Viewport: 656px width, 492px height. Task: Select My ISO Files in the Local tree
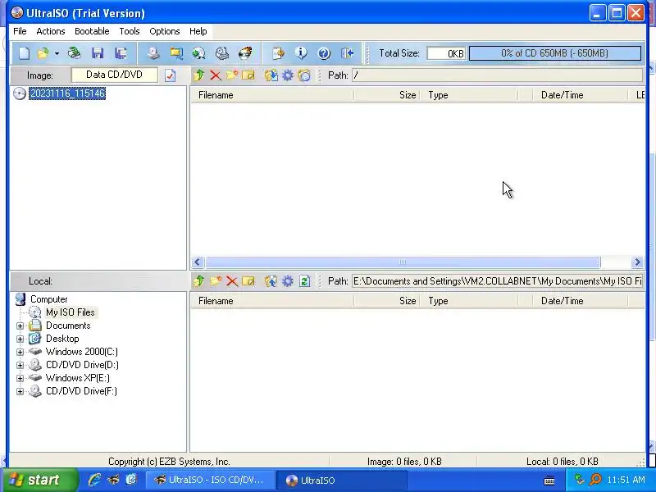point(71,312)
